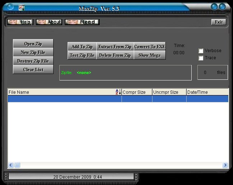
Task: Click the right scroll arrow of the file list
Action: (225, 165)
